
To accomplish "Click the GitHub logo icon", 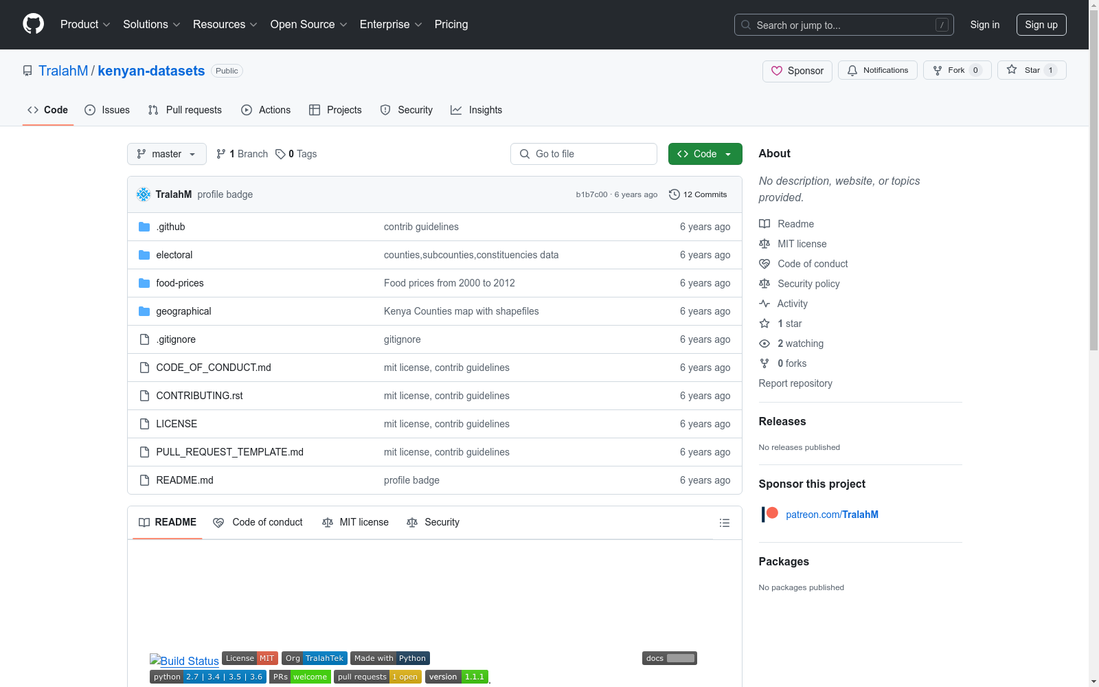I will click(x=33, y=24).
